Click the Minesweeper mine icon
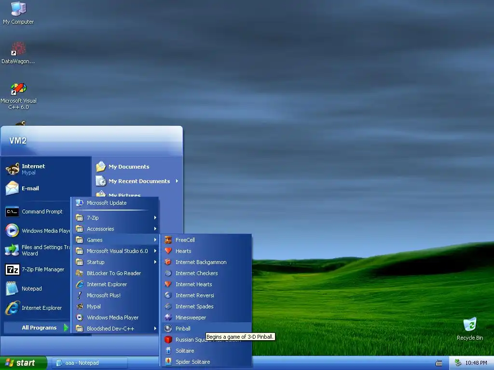The image size is (494, 370). (168, 317)
